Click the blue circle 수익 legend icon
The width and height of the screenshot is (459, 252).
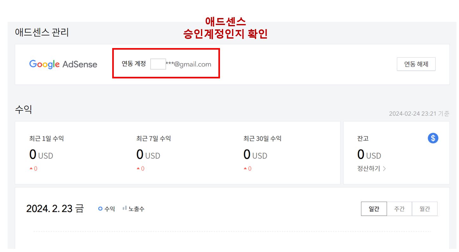[100, 208]
